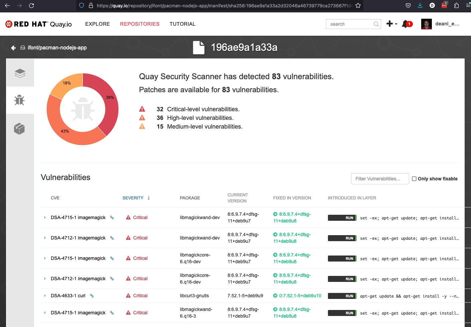Click the 7.52.1-5+deb9u9 current version
471x327 pixels.
point(245,296)
